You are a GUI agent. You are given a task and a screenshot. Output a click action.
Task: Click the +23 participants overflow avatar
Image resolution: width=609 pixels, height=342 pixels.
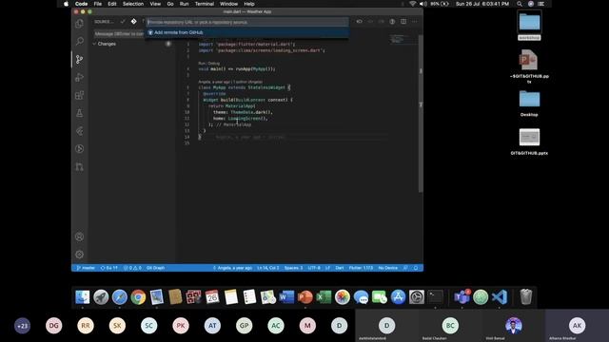[22, 326]
